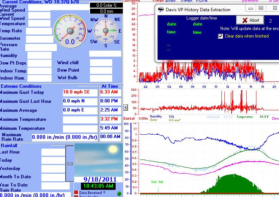Click the Solar legend label on graph
This screenshot has width=279, height=197.
[x=154, y=120]
